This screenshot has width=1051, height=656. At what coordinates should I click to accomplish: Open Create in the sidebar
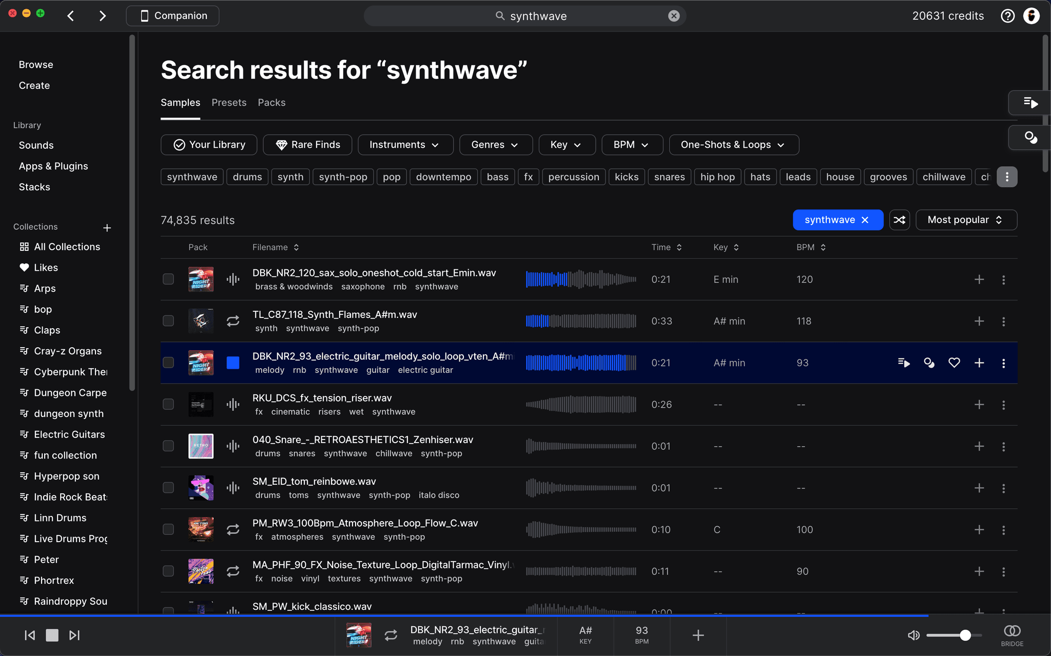click(x=34, y=86)
